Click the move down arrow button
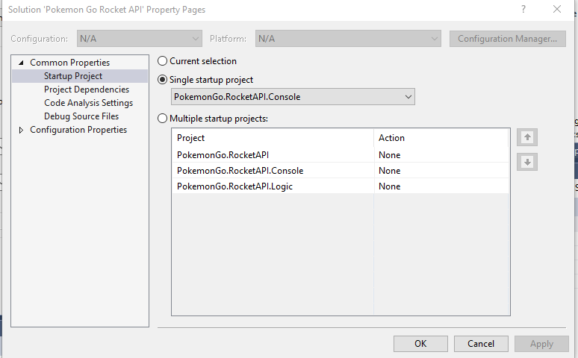Viewport: 578px width, 358px height. tap(527, 162)
